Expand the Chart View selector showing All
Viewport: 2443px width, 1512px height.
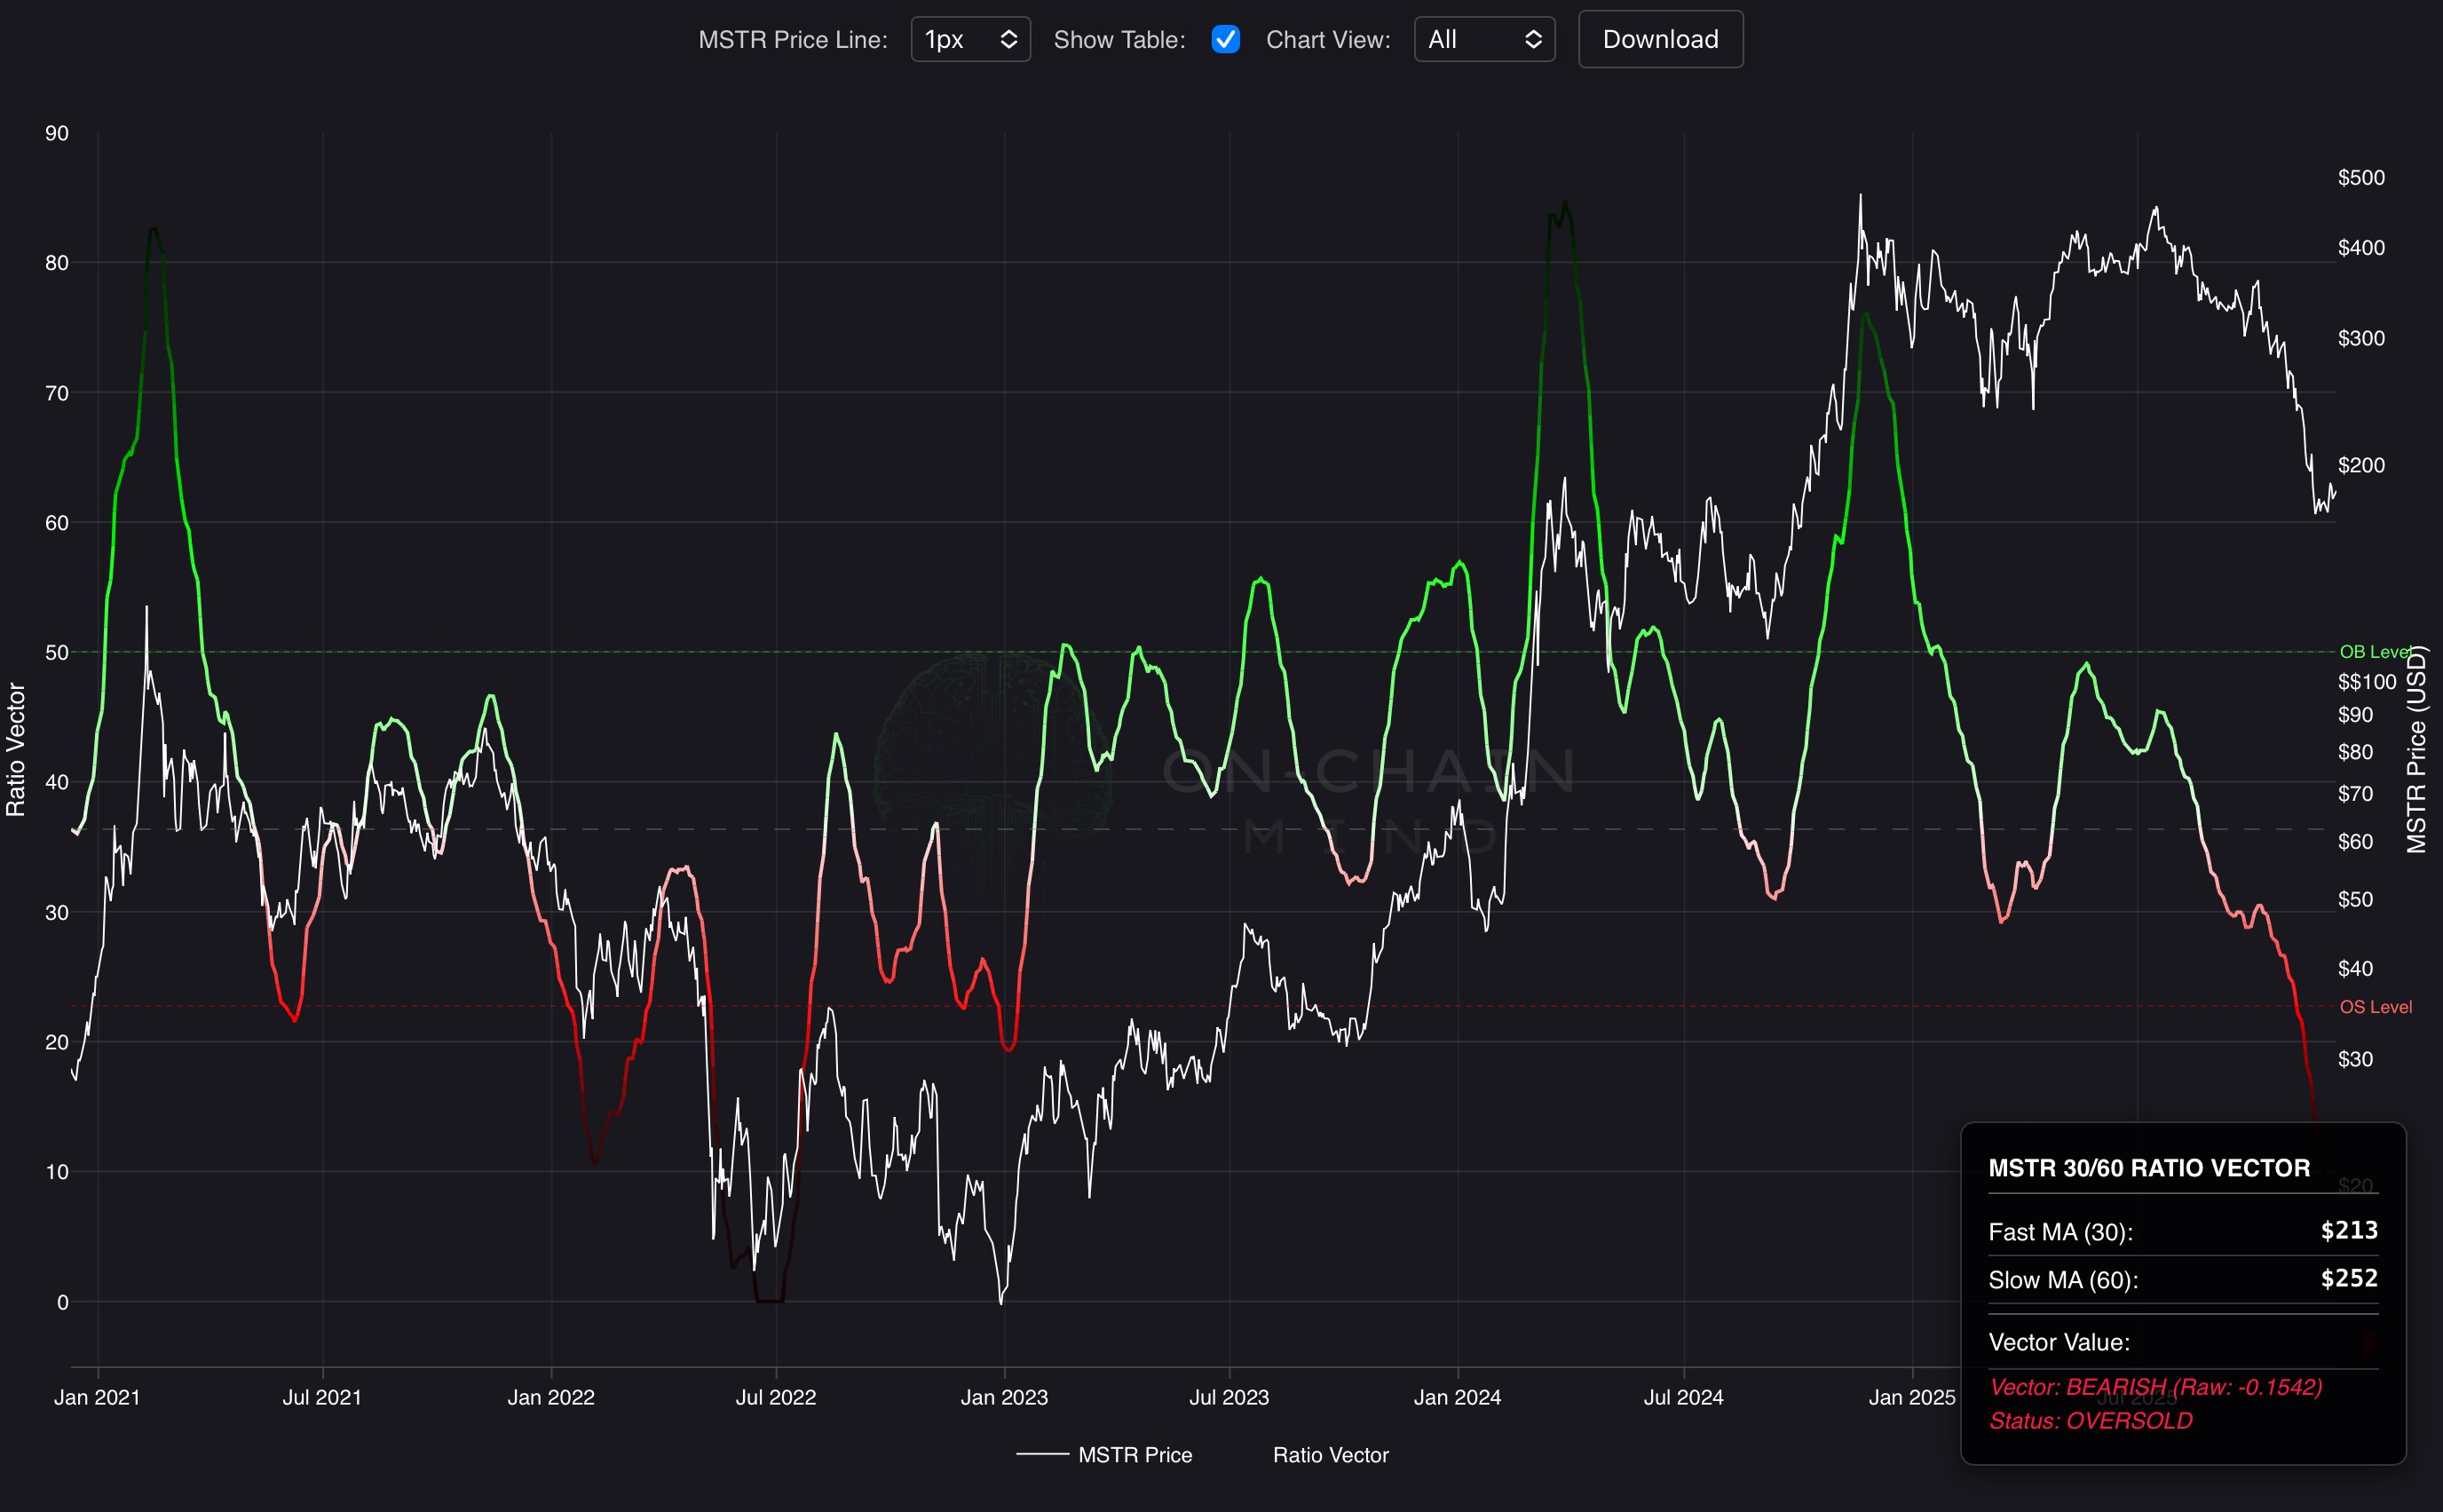coord(1483,40)
